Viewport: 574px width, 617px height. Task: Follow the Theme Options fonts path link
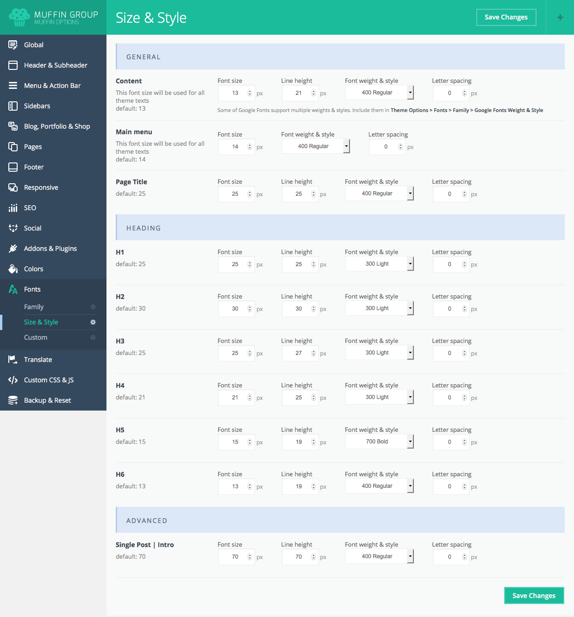pos(467,110)
